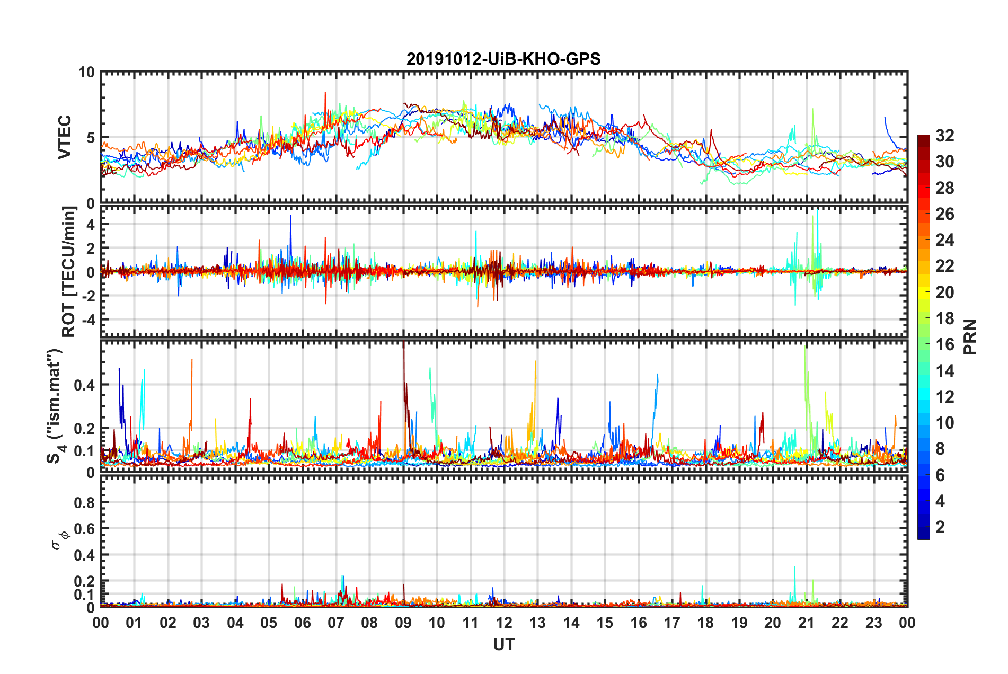Click x-axis tick label 03
Viewport: 1008px width, 674px height.
(x=201, y=623)
